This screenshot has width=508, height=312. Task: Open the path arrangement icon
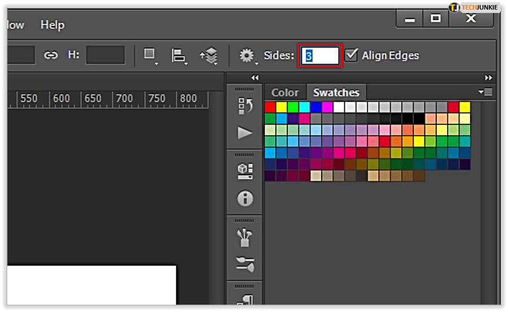point(209,56)
